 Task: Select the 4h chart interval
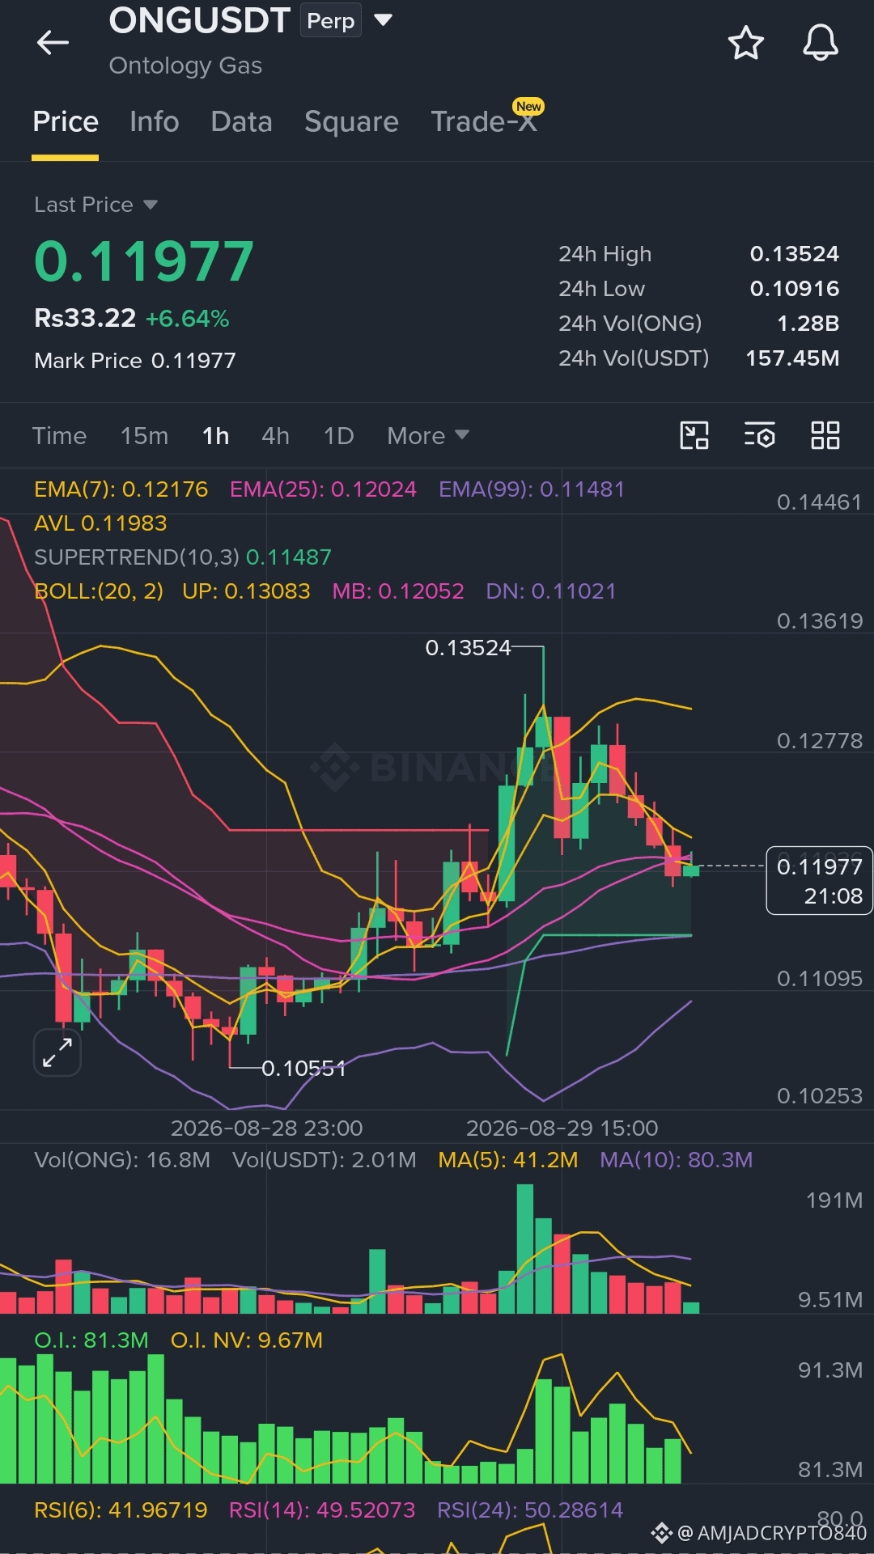(x=275, y=436)
